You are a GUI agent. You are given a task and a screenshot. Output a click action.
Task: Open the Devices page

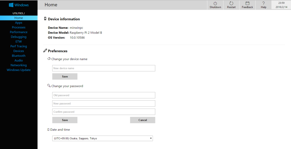click(x=18, y=51)
